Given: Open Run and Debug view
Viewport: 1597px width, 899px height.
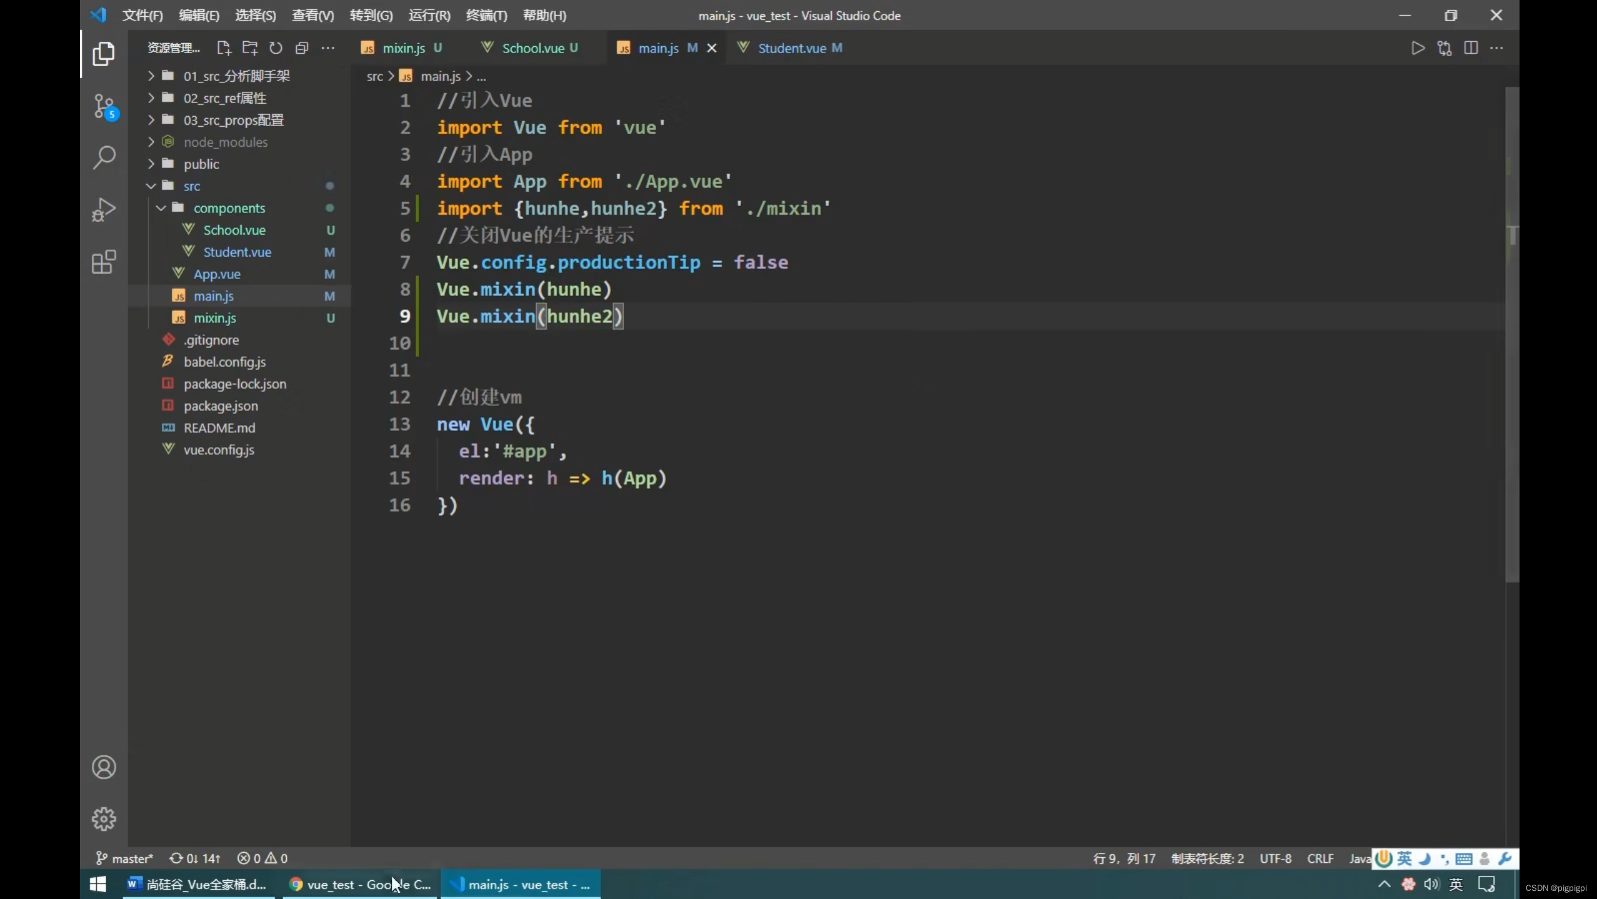Looking at the screenshot, I should [104, 210].
